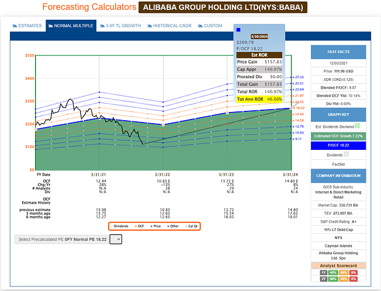Viewport: 381px width, 291px height.
Task: Click the chart icon beside HISTORICAL CAGR
Action: coord(150,26)
